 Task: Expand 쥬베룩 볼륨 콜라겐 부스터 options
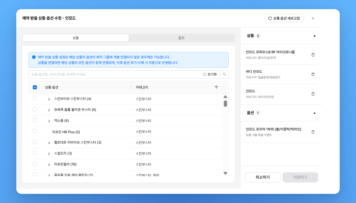(49, 110)
